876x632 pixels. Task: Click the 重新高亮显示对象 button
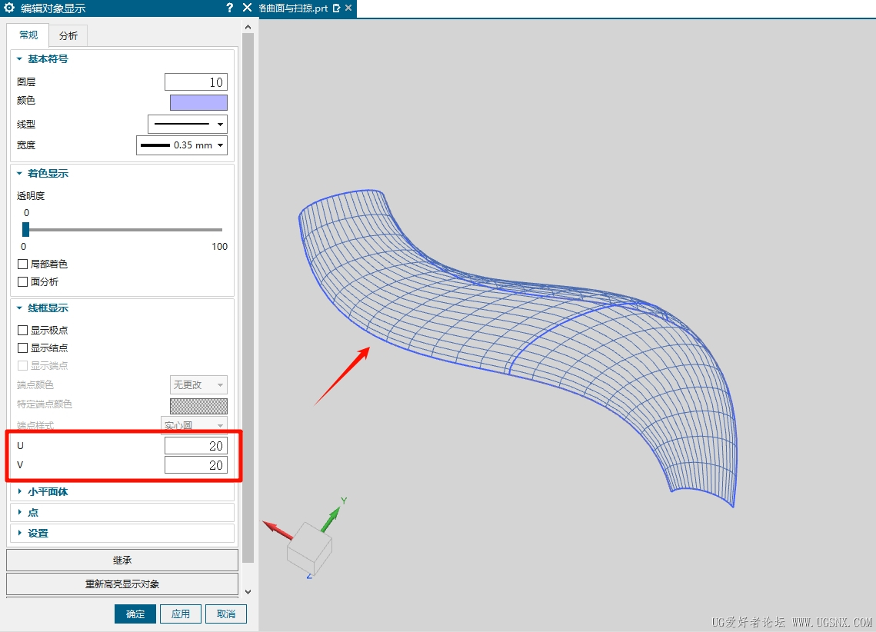pyautogui.click(x=122, y=584)
